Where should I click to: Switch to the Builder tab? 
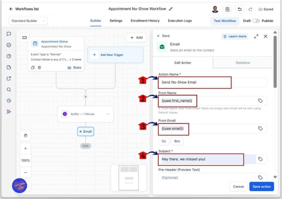pos(96,21)
